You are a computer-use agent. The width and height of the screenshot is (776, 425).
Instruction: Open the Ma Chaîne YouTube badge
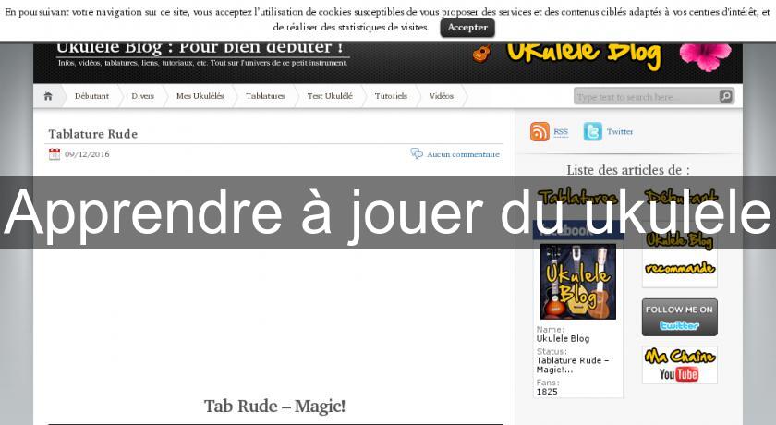(680, 365)
